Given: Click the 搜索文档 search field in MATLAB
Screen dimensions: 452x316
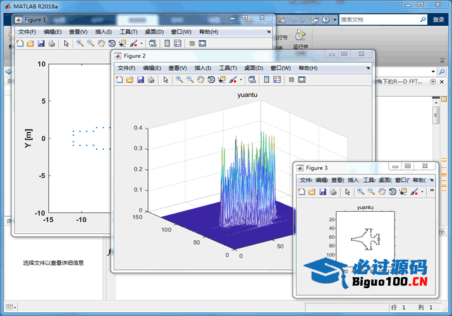Looking at the screenshot, I should [x=379, y=20].
